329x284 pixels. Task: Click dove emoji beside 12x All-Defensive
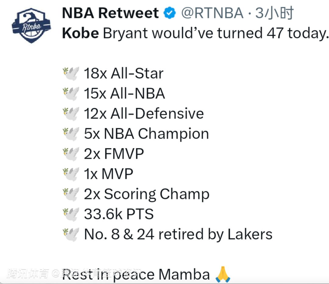tap(71, 114)
